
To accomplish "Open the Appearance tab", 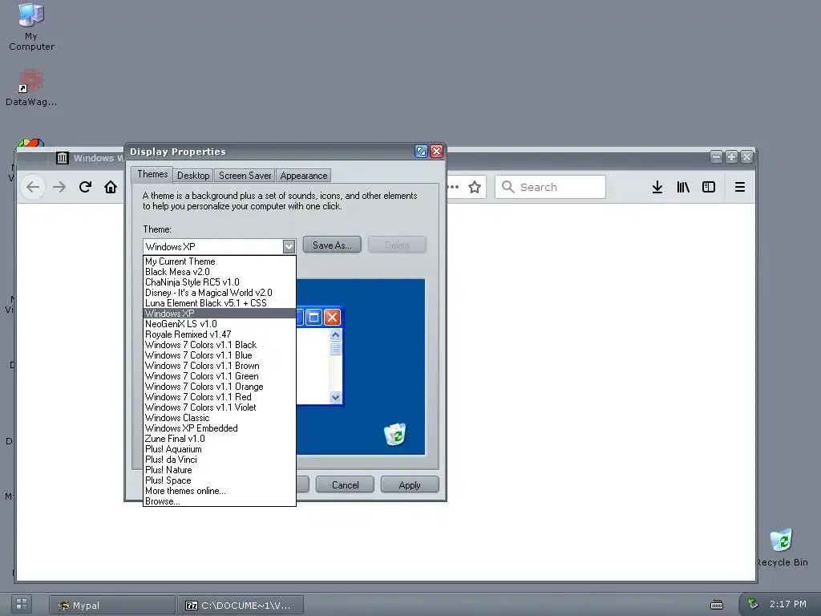I will tap(304, 176).
